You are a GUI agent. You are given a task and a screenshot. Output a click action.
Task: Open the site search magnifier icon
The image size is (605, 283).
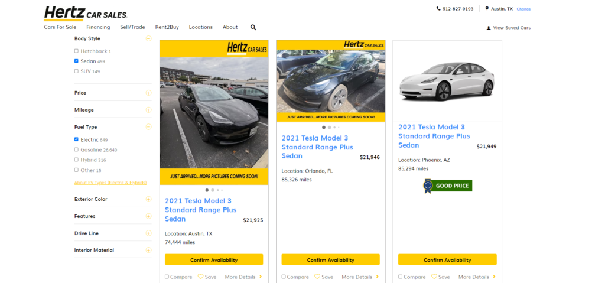coord(253,27)
